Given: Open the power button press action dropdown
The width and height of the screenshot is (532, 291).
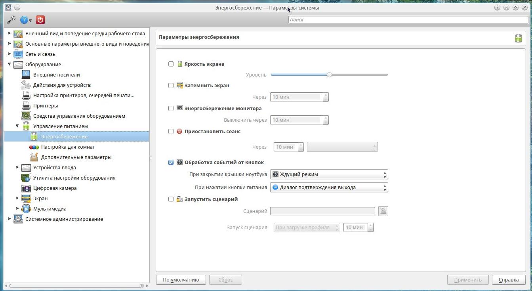Looking at the screenshot, I should click(x=329, y=188).
